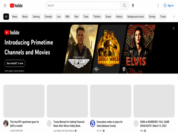Image resolution: width=178 pixels, height=133 pixels.
Task: Select the Thrillers category chip
Action: (x=97, y=17)
